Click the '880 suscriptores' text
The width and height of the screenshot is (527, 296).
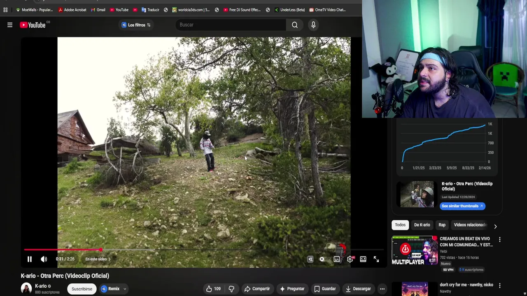coord(47,292)
